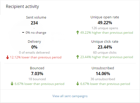The width and height of the screenshot is (140, 103).
Task: Click the 36 unsubscribed count text
Action: click(x=103, y=79)
